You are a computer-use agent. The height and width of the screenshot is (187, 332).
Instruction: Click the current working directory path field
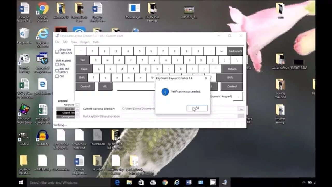[179, 109]
